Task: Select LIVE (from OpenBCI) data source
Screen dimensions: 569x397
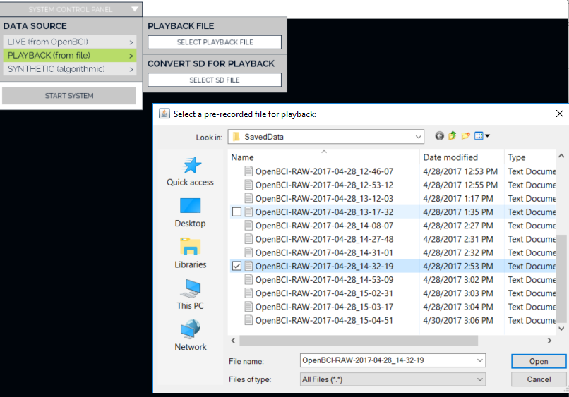Action: 69,42
